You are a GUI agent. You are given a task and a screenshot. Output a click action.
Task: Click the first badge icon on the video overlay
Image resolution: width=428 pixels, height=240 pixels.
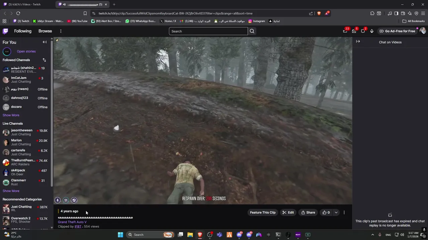(x=58, y=200)
